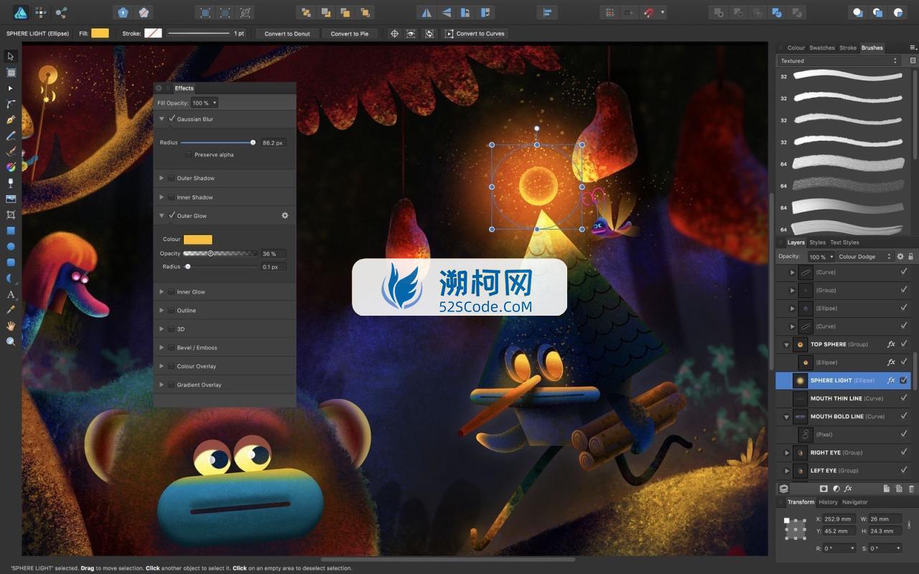Viewport: 919px width, 574px height.
Task: Open the History tab
Action: pos(828,502)
